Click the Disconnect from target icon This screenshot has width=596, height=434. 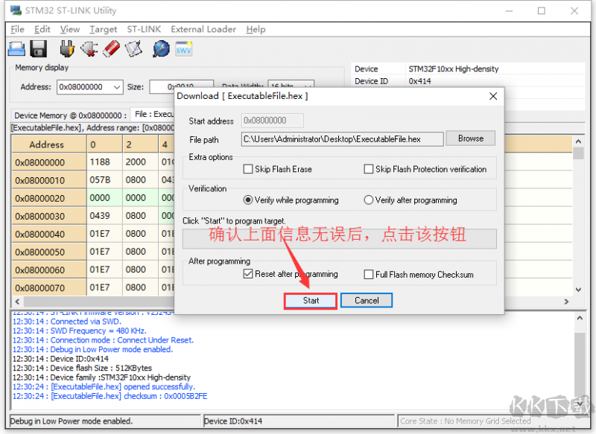tap(89, 49)
